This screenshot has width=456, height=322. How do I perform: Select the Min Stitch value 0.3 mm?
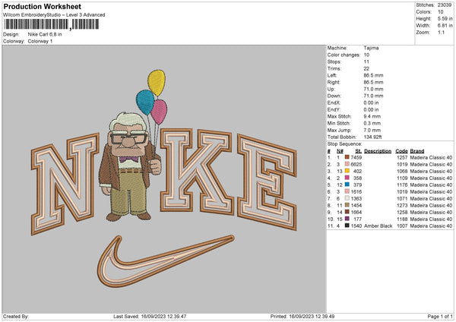click(x=372, y=123)
